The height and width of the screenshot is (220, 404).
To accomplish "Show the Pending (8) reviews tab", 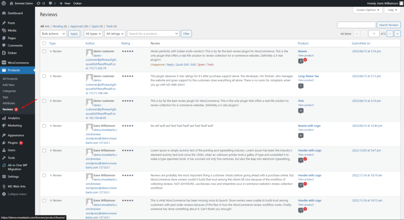I will tap(60, 26).
